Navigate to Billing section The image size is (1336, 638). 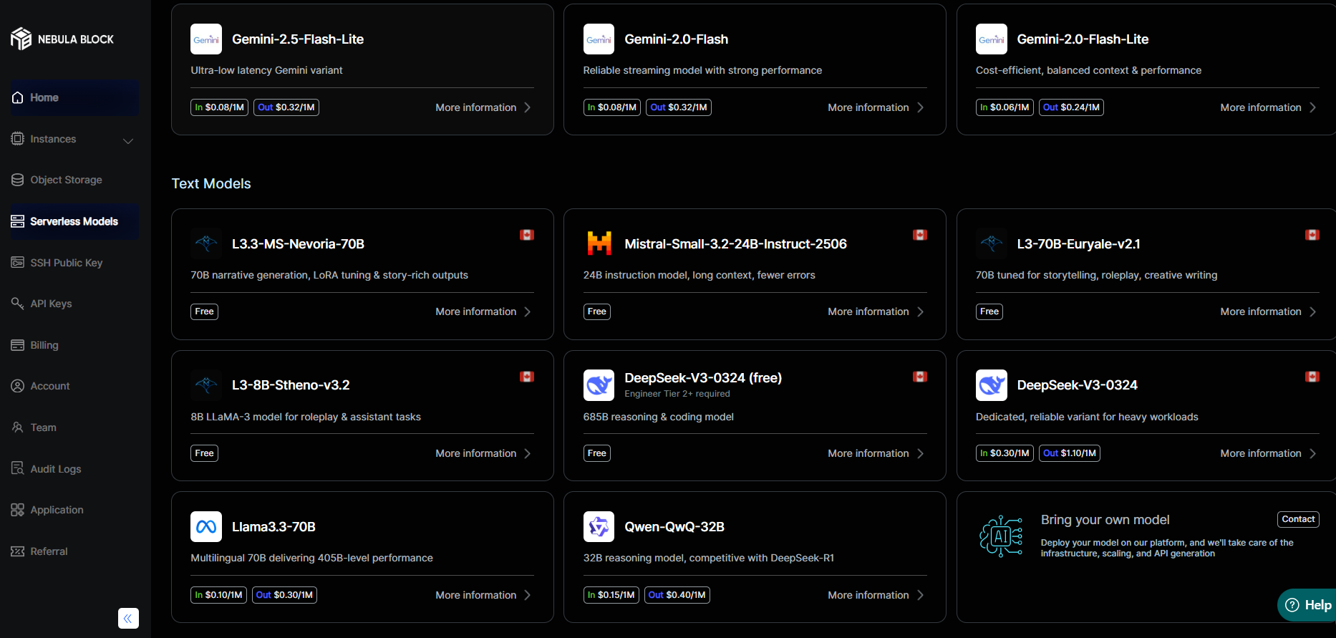(x=44, y=345)
